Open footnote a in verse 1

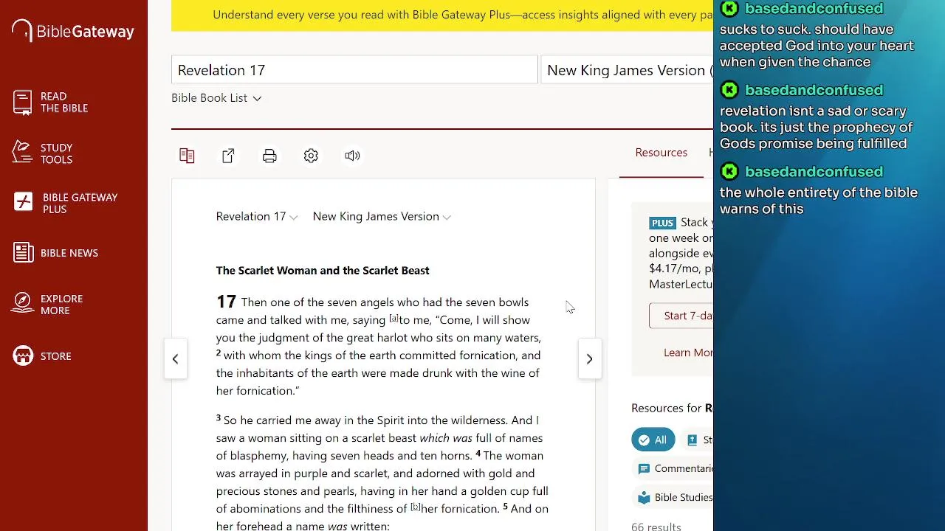click(394, 319)
